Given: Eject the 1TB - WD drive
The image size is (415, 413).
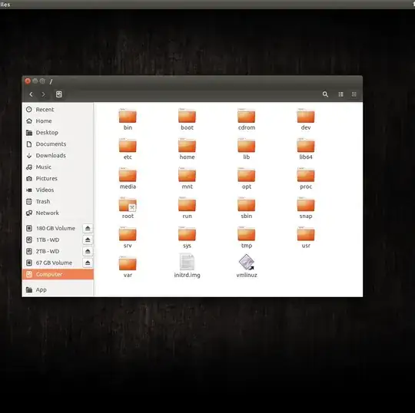Looking at the screenshot, I should 88,240.
